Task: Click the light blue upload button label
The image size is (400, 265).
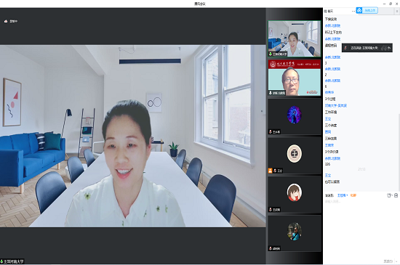Action: [370, 10]
